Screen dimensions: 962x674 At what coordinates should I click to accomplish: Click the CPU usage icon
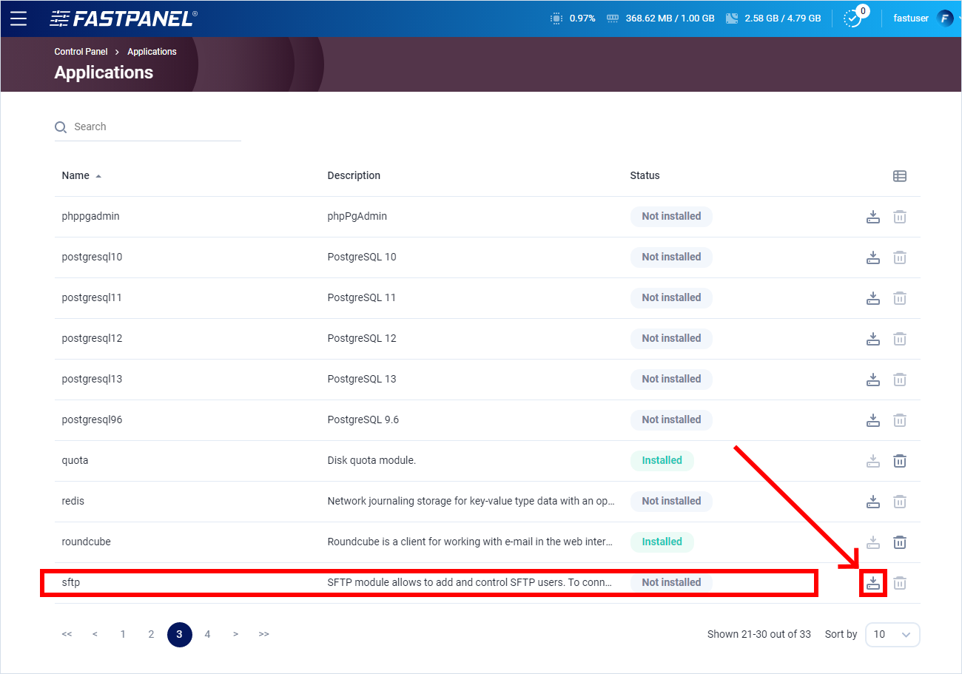[556, 18]
